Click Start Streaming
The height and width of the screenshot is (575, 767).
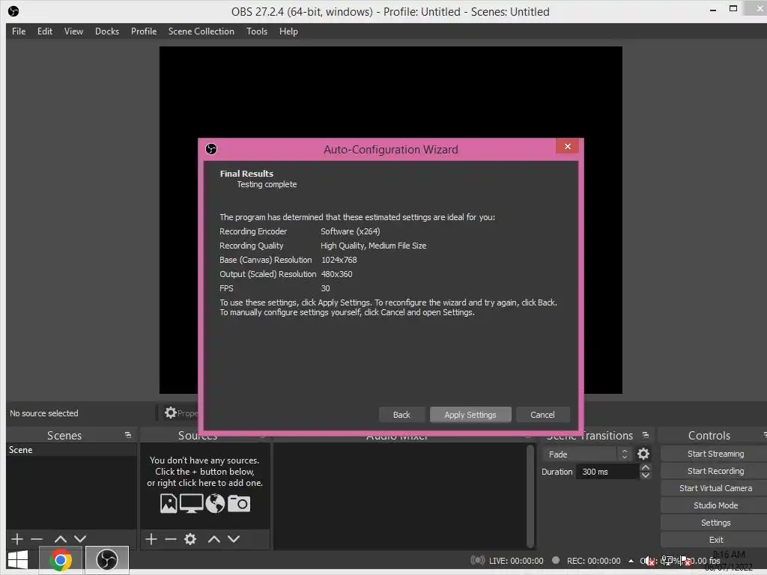(x=715, y=454)
